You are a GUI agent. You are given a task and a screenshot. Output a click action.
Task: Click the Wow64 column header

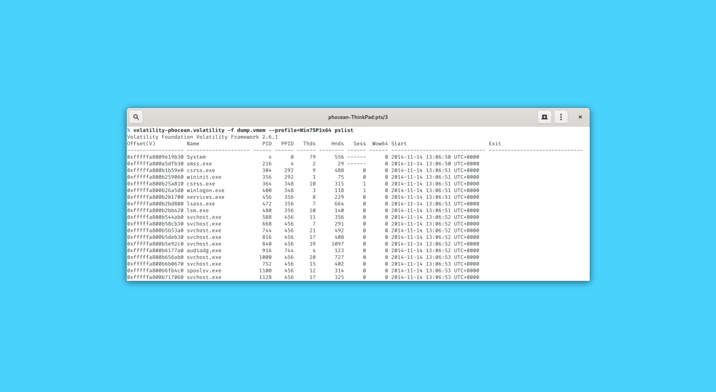(380, 144)
